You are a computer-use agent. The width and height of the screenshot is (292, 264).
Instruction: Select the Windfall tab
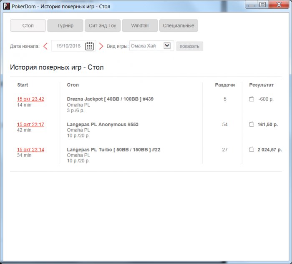point(140,25)
